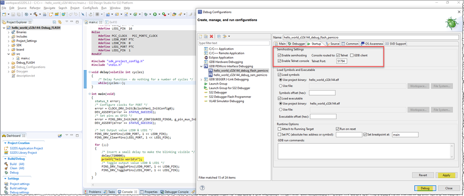This screenshot has height=196, width=464.
Task: Click the Debug bug toolbar icon
Action: [145, 14]
